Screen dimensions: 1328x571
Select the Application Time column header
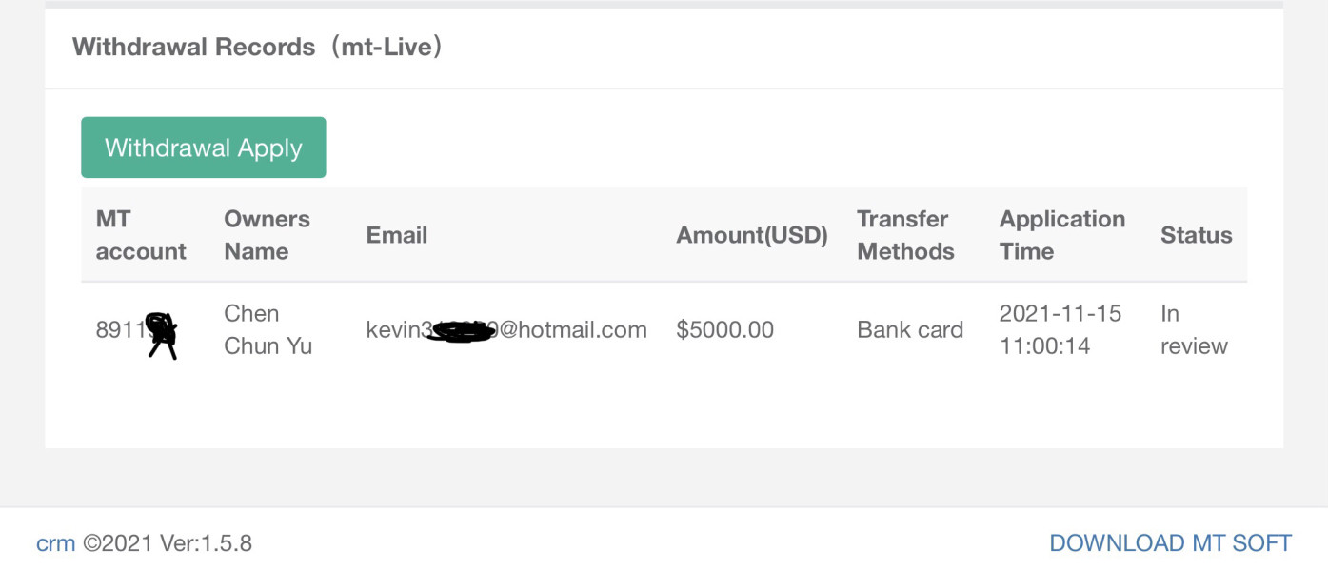click(x=1061, y=235)
